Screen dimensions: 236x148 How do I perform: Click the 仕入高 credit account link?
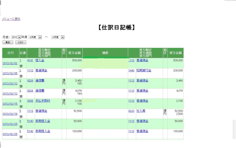(x=141, y=111)
